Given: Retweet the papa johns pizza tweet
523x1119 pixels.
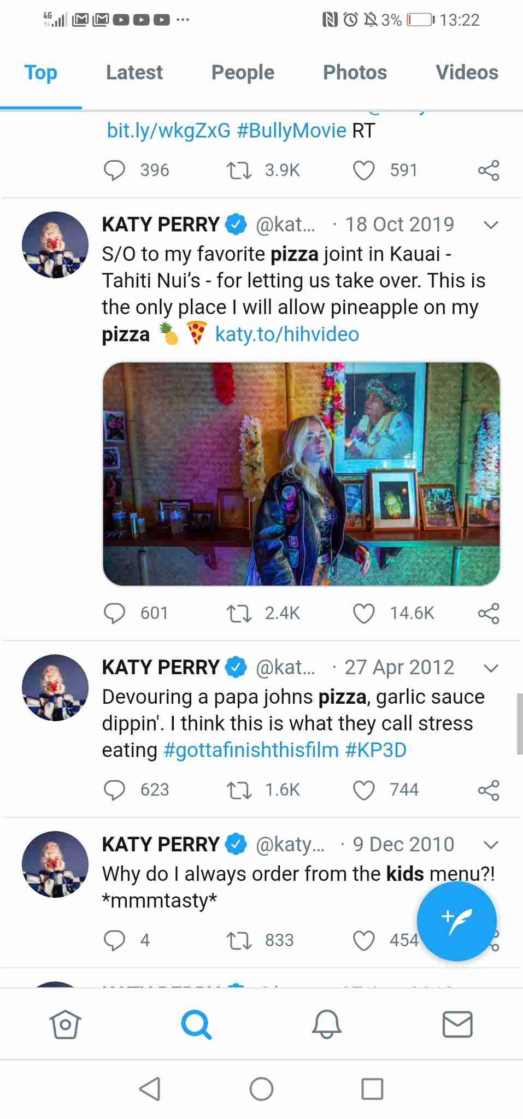Looking at the screenshot, I should pos(239,790).
